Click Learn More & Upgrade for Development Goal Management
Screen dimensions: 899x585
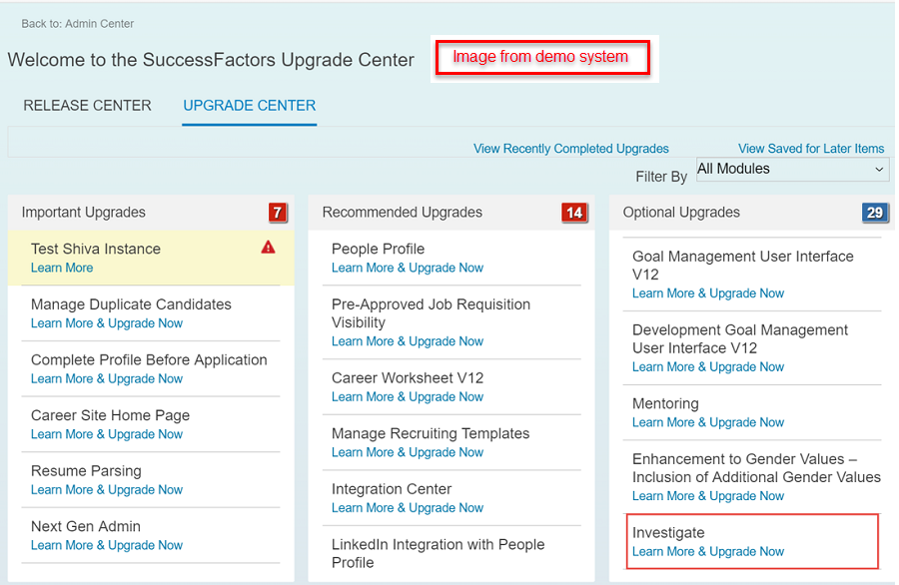click(x=708, y=367)
